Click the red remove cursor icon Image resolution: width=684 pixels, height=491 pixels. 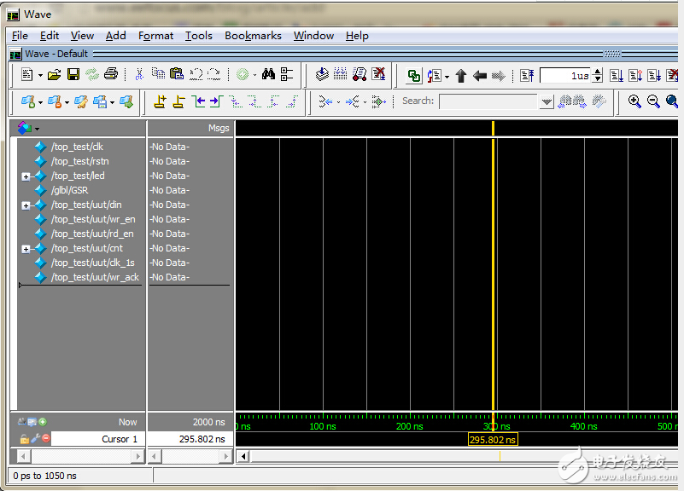pyautogui.click(x=45, y=439)
